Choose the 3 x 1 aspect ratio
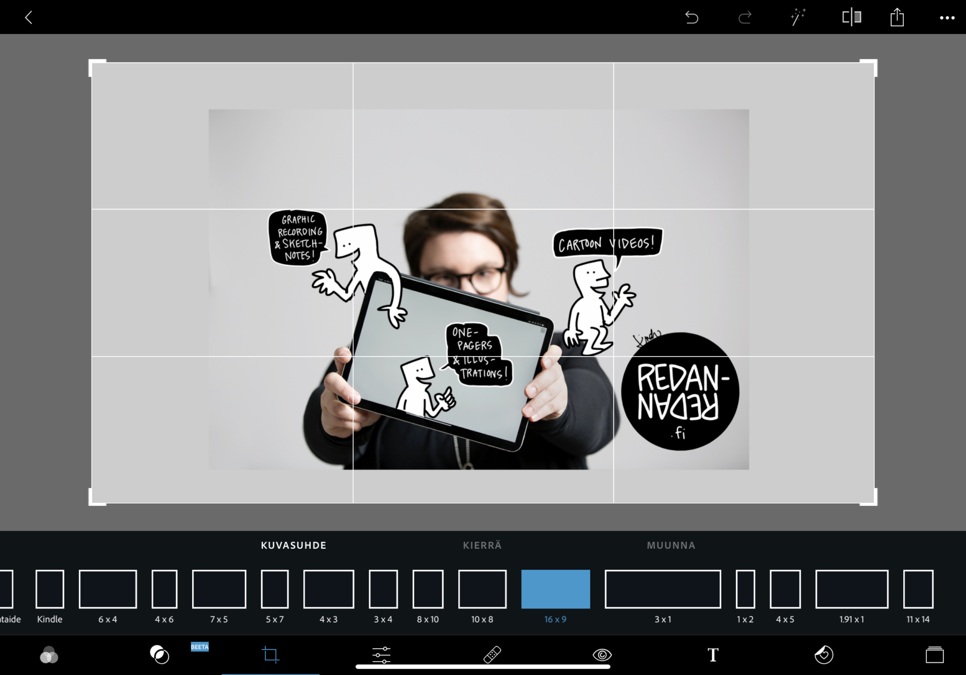The height and width of the screenshot is (675, 966). 663,596
